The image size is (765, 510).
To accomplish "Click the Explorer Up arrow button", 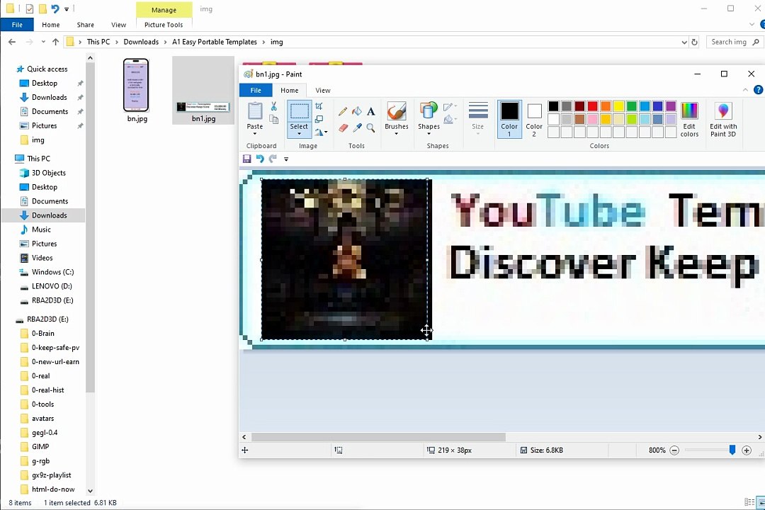I will [56, 42].
